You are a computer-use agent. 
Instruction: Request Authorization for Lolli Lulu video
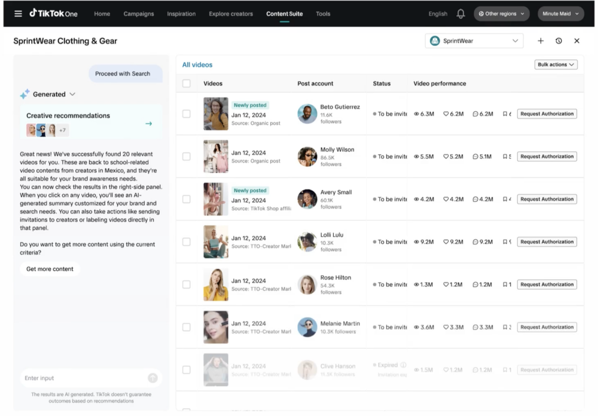(x=547, y=241)
